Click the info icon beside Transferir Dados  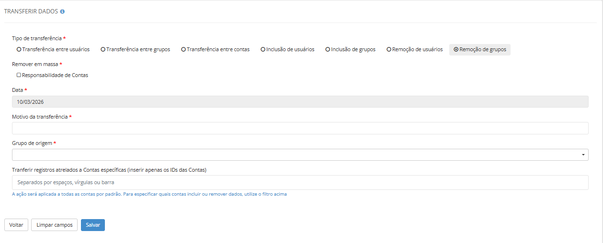pyautogui.click(x=62, y=11)
